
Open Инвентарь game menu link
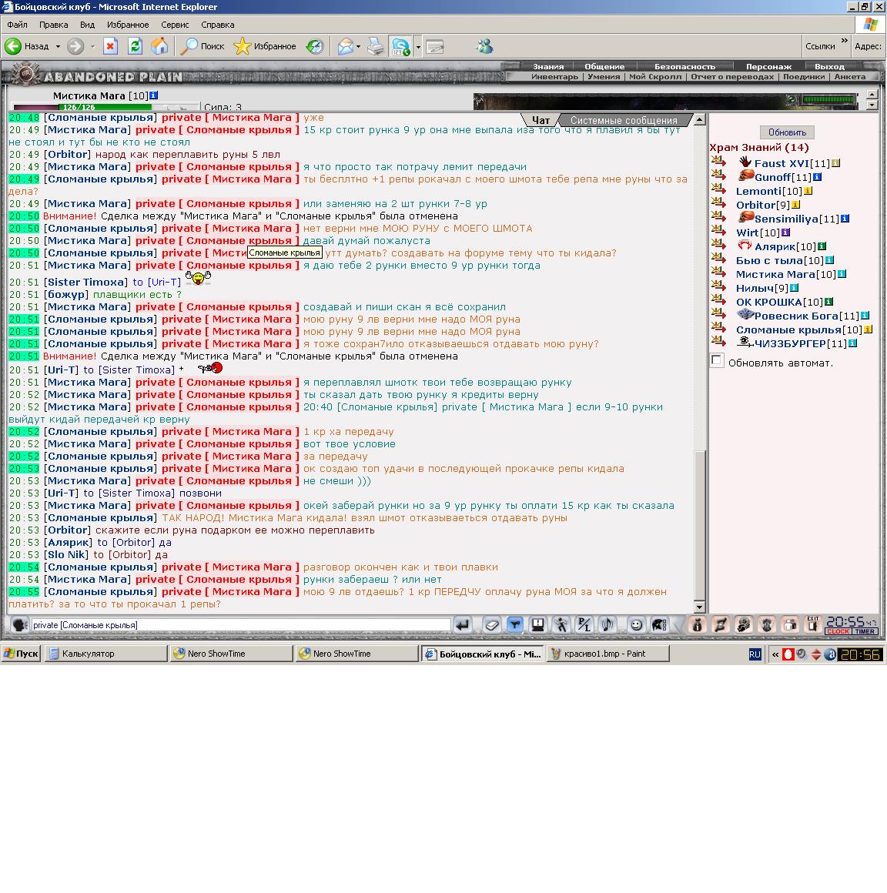(554, 76)
